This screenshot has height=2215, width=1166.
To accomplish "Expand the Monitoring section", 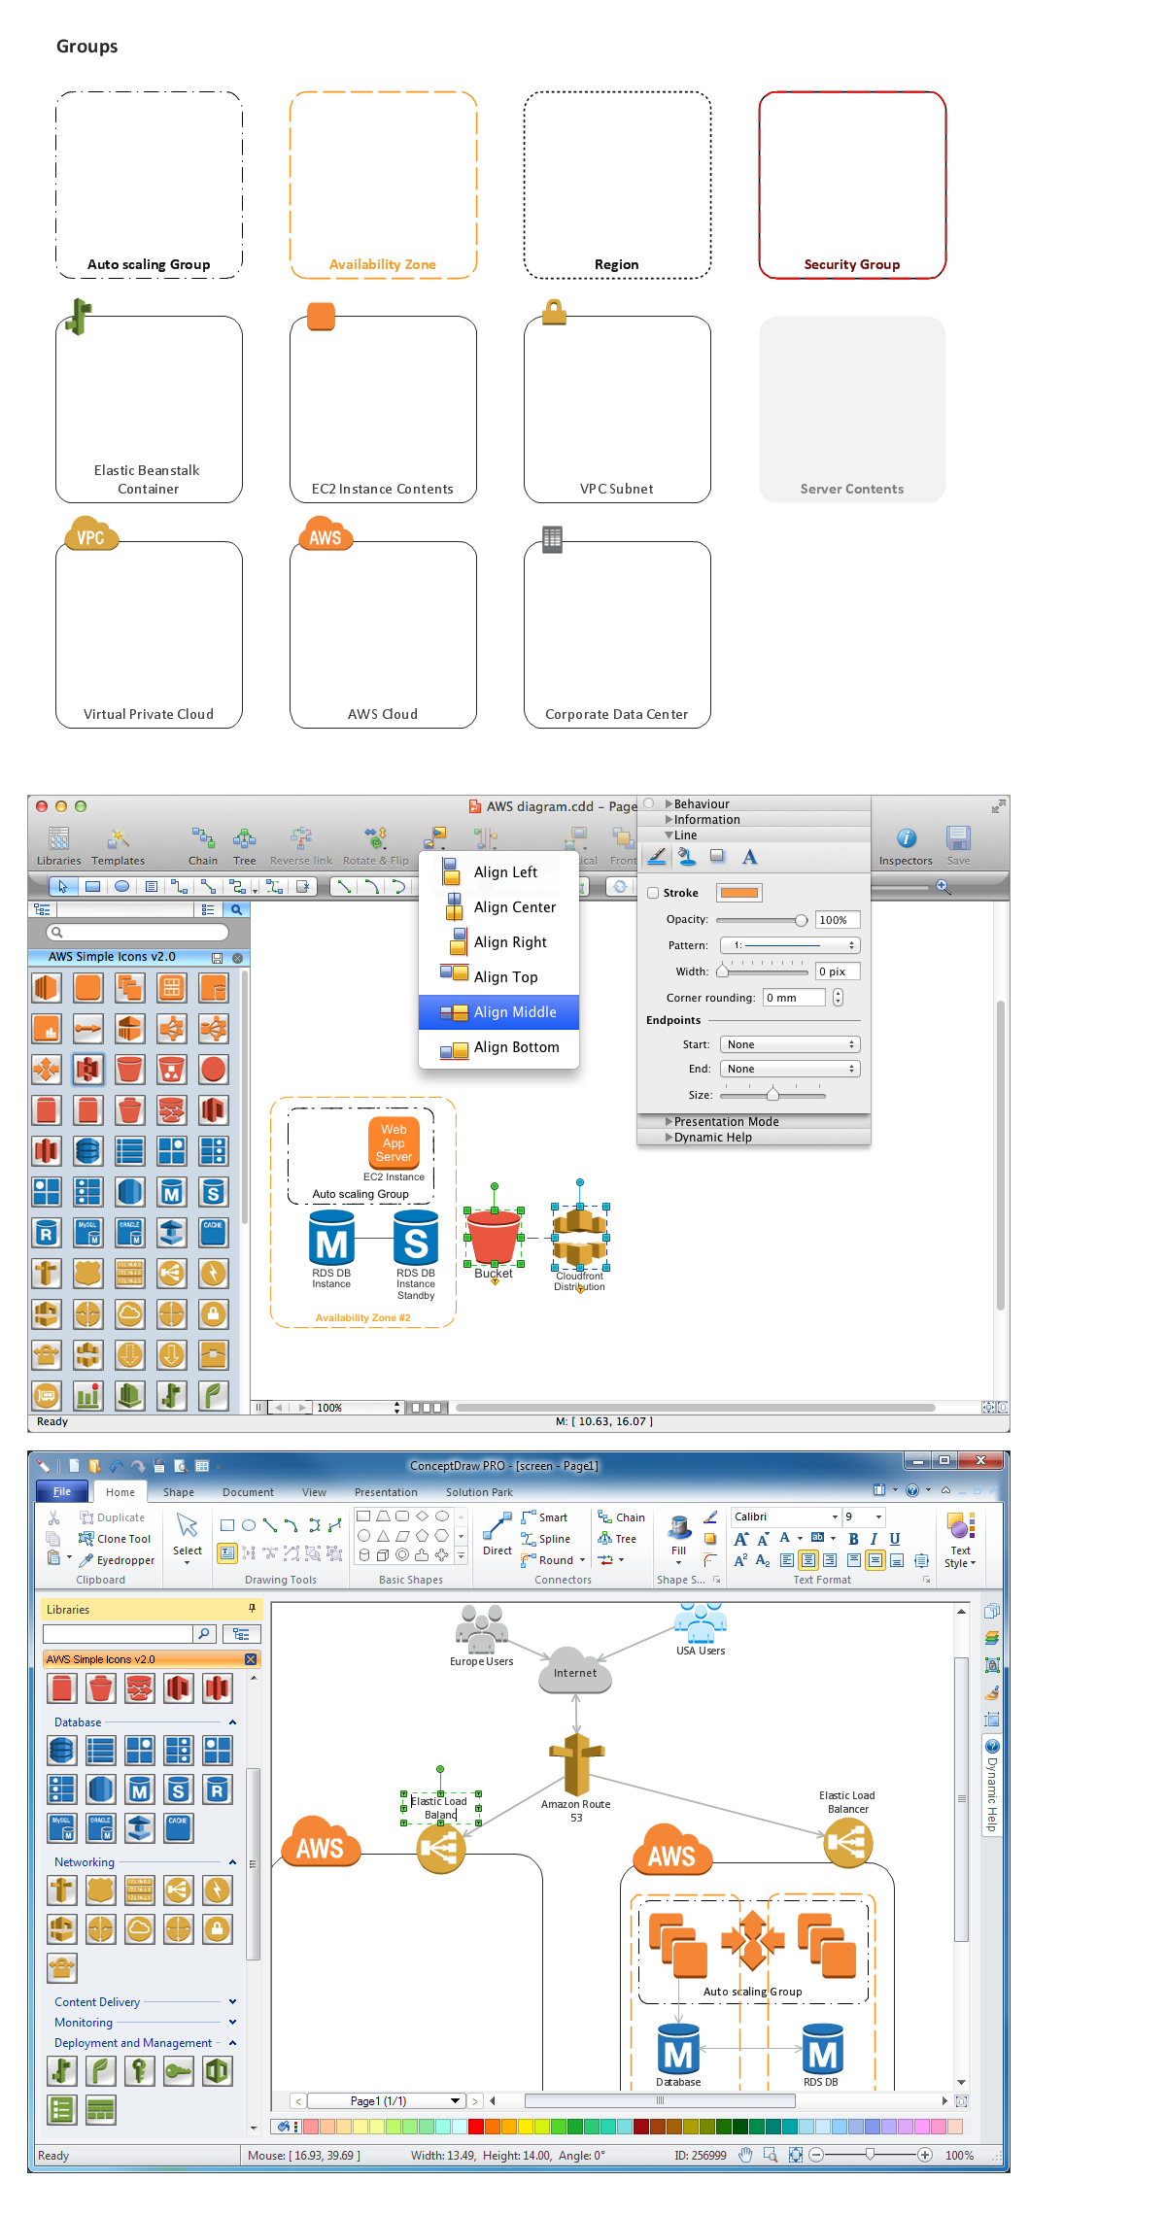I will (x=232, y=2022).
